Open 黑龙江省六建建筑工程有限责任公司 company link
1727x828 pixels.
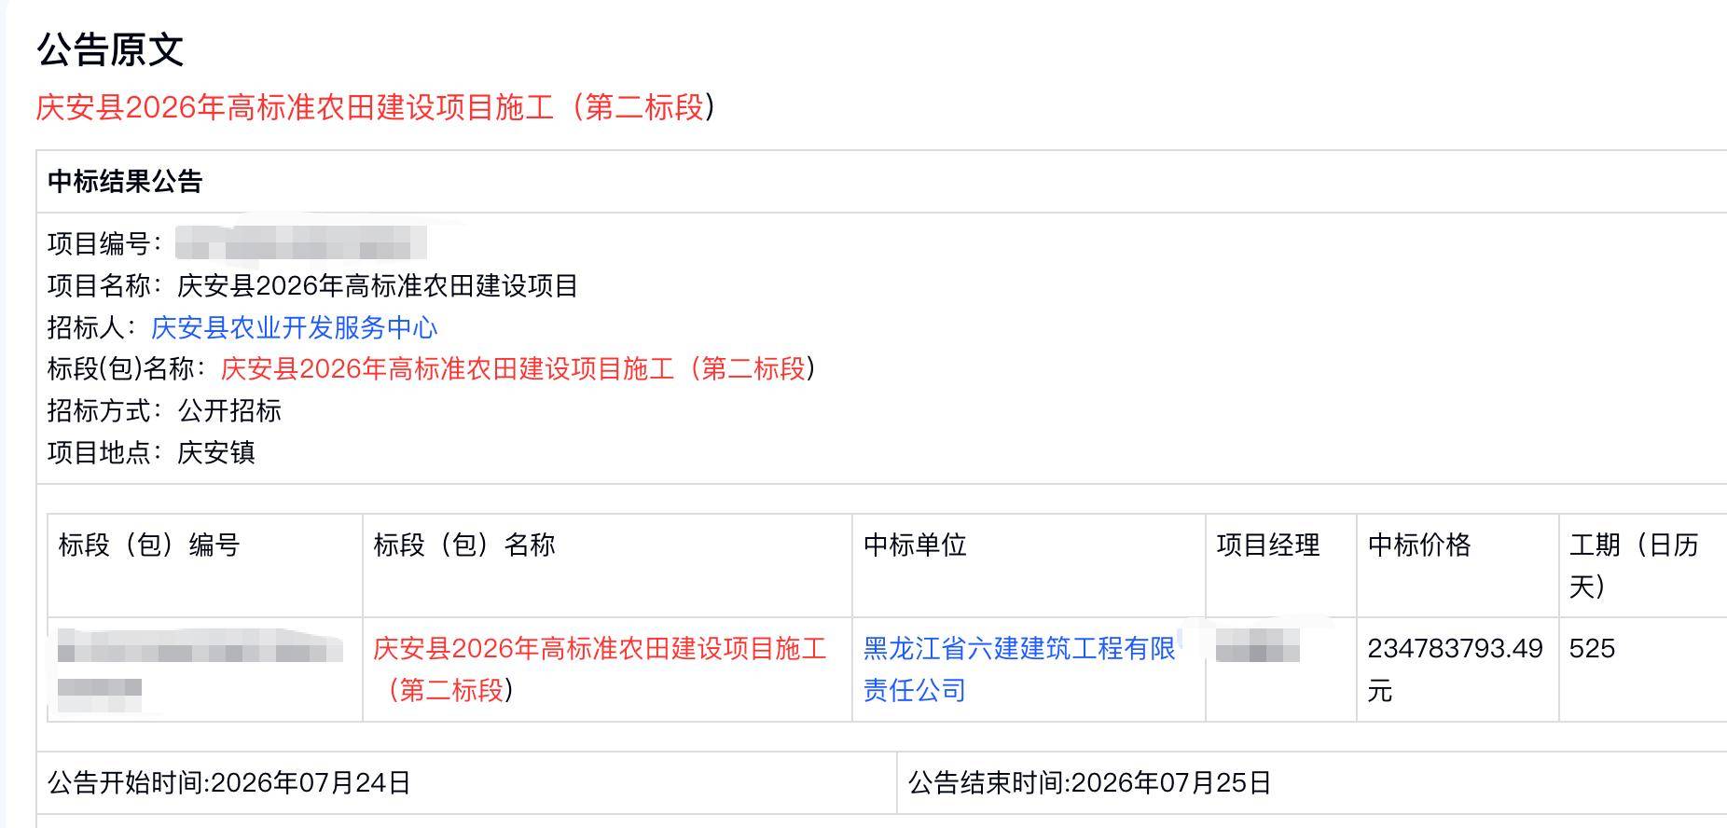coord(1019,669)
